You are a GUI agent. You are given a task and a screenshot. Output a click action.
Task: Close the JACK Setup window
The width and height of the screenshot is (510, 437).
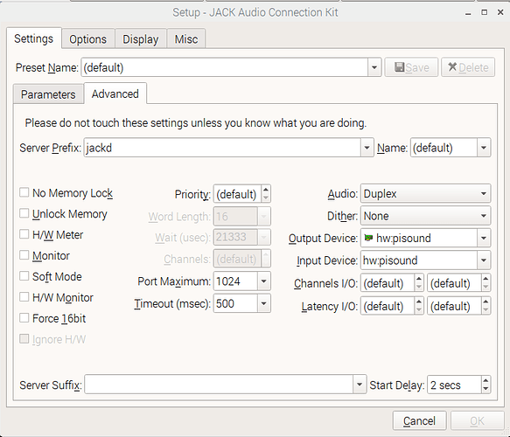pos(500,12)
